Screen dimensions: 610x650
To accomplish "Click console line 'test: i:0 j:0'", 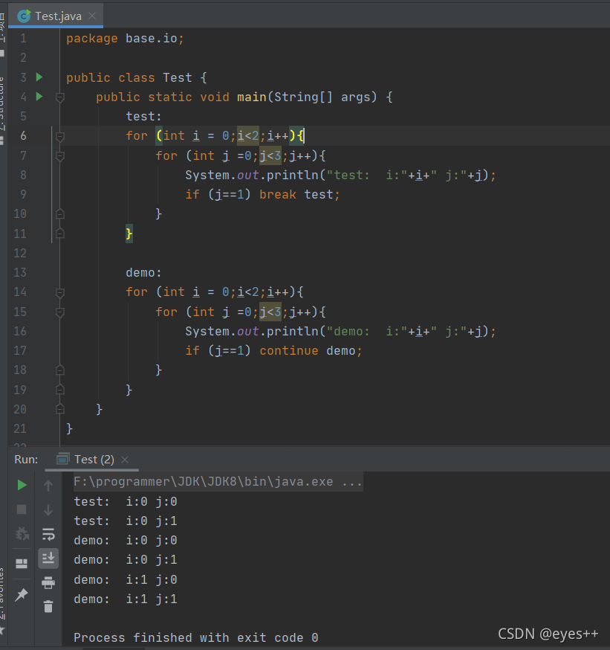I will [126, 501].
